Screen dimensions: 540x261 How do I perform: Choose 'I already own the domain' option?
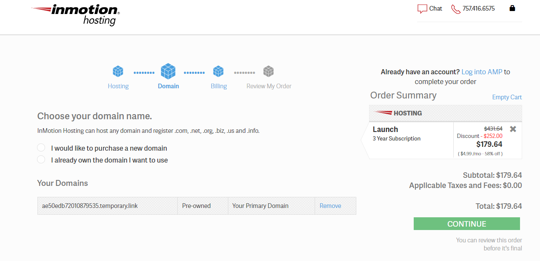[x=41, y=160]
